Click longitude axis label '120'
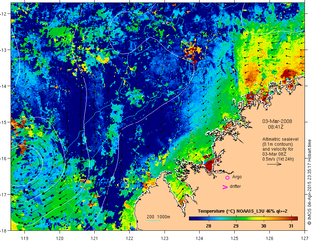Viewport: 312px width, 241px height. tap(60, 238)
